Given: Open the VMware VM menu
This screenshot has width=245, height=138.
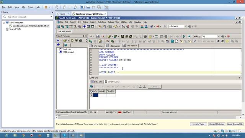Looking at the screenshot, I should tap(24, 7).
